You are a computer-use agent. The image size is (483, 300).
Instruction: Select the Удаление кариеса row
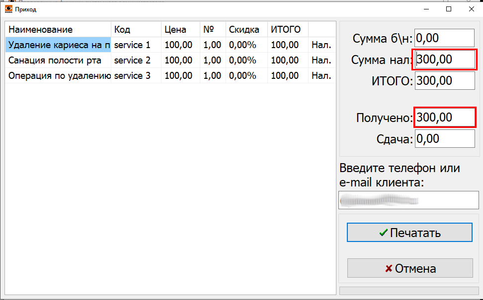(58, 45)
